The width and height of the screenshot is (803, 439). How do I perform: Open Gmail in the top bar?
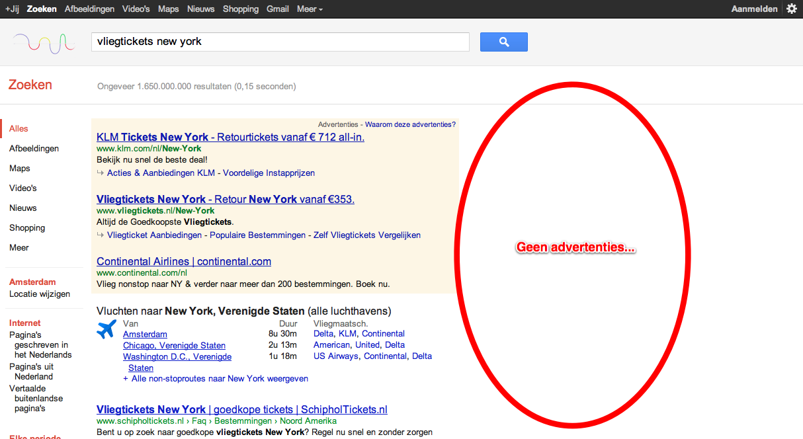pos(278,9)
